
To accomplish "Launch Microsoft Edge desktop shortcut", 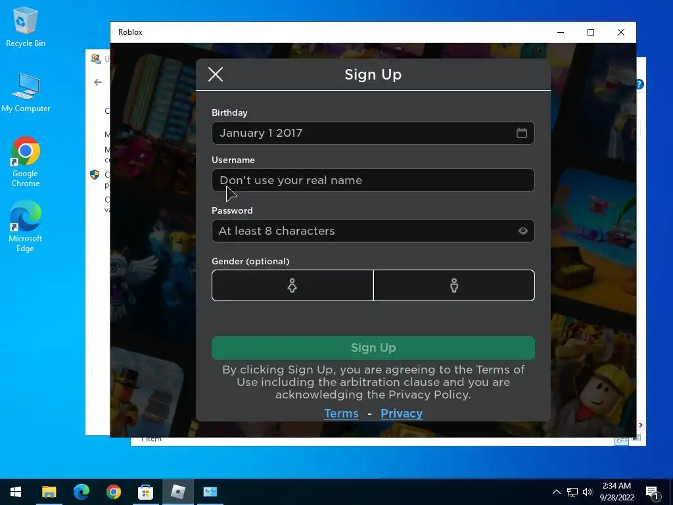I will tap(26, 226).
